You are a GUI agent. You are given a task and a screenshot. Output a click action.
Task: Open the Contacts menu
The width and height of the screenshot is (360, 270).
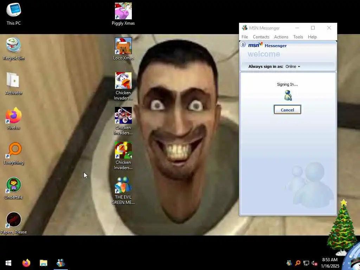pyautogui.click(x=261, y=37)
